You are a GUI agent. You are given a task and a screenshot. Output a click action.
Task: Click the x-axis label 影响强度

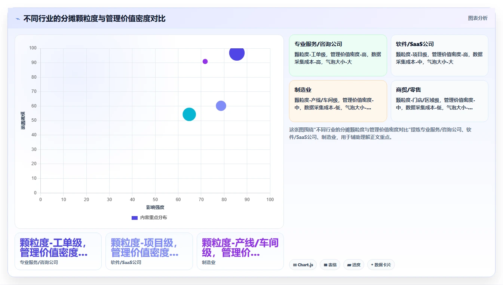155,207
